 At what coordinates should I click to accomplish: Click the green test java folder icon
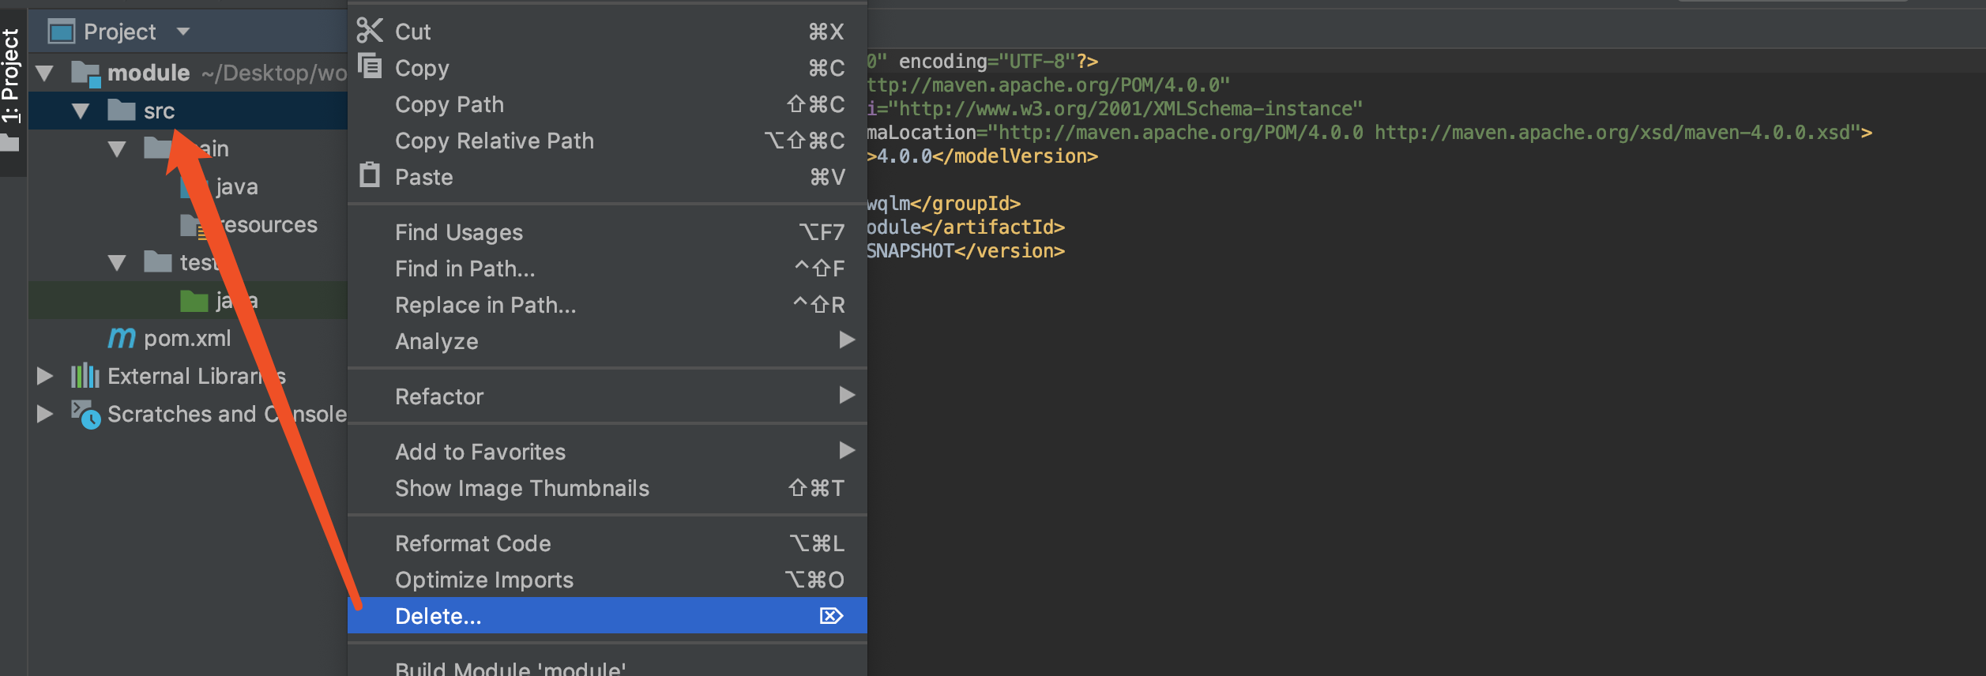click(x=194, y=301)
